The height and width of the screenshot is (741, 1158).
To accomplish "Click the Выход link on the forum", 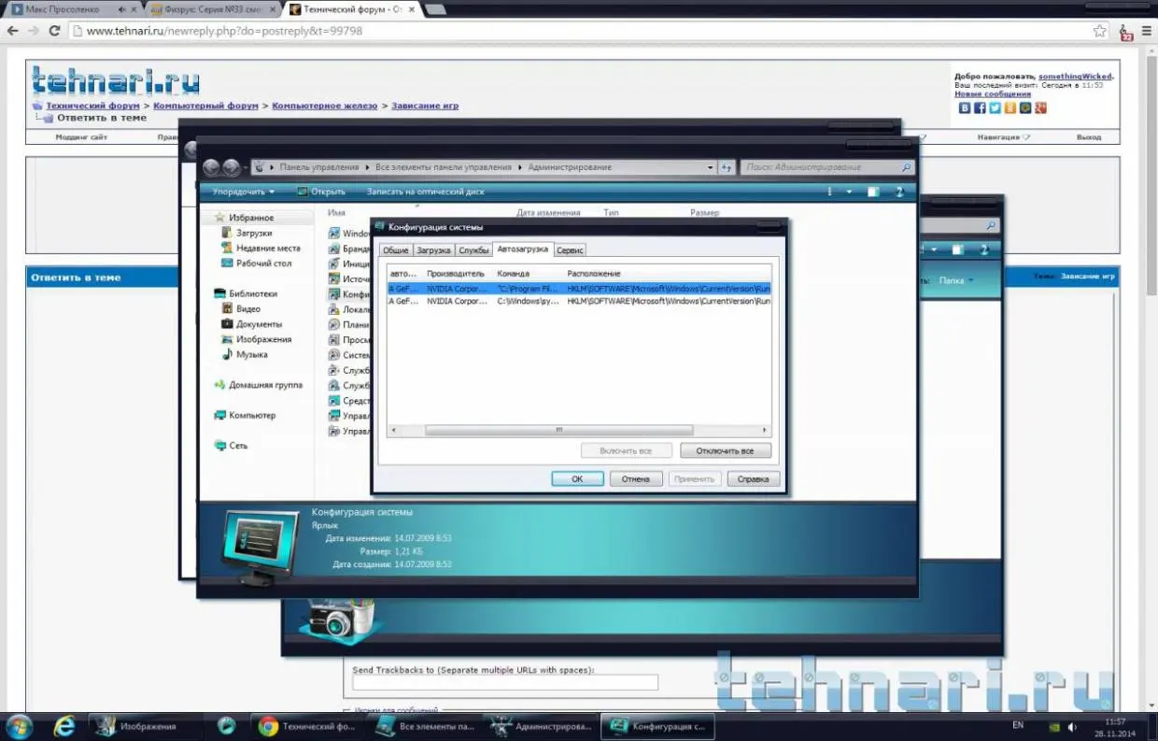I will (x=1089, y=136).
